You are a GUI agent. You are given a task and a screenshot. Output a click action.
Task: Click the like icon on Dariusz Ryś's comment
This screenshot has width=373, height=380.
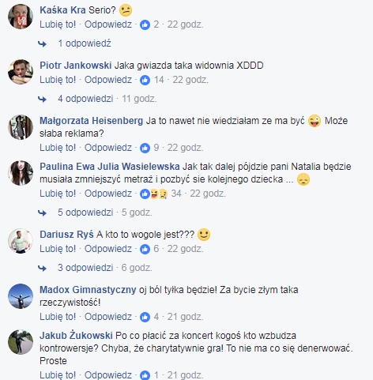145,249
